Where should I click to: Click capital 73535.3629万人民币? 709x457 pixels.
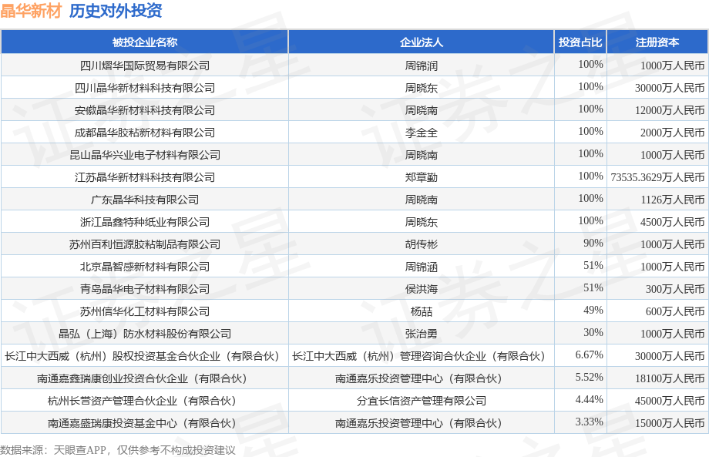coord(657,177)
